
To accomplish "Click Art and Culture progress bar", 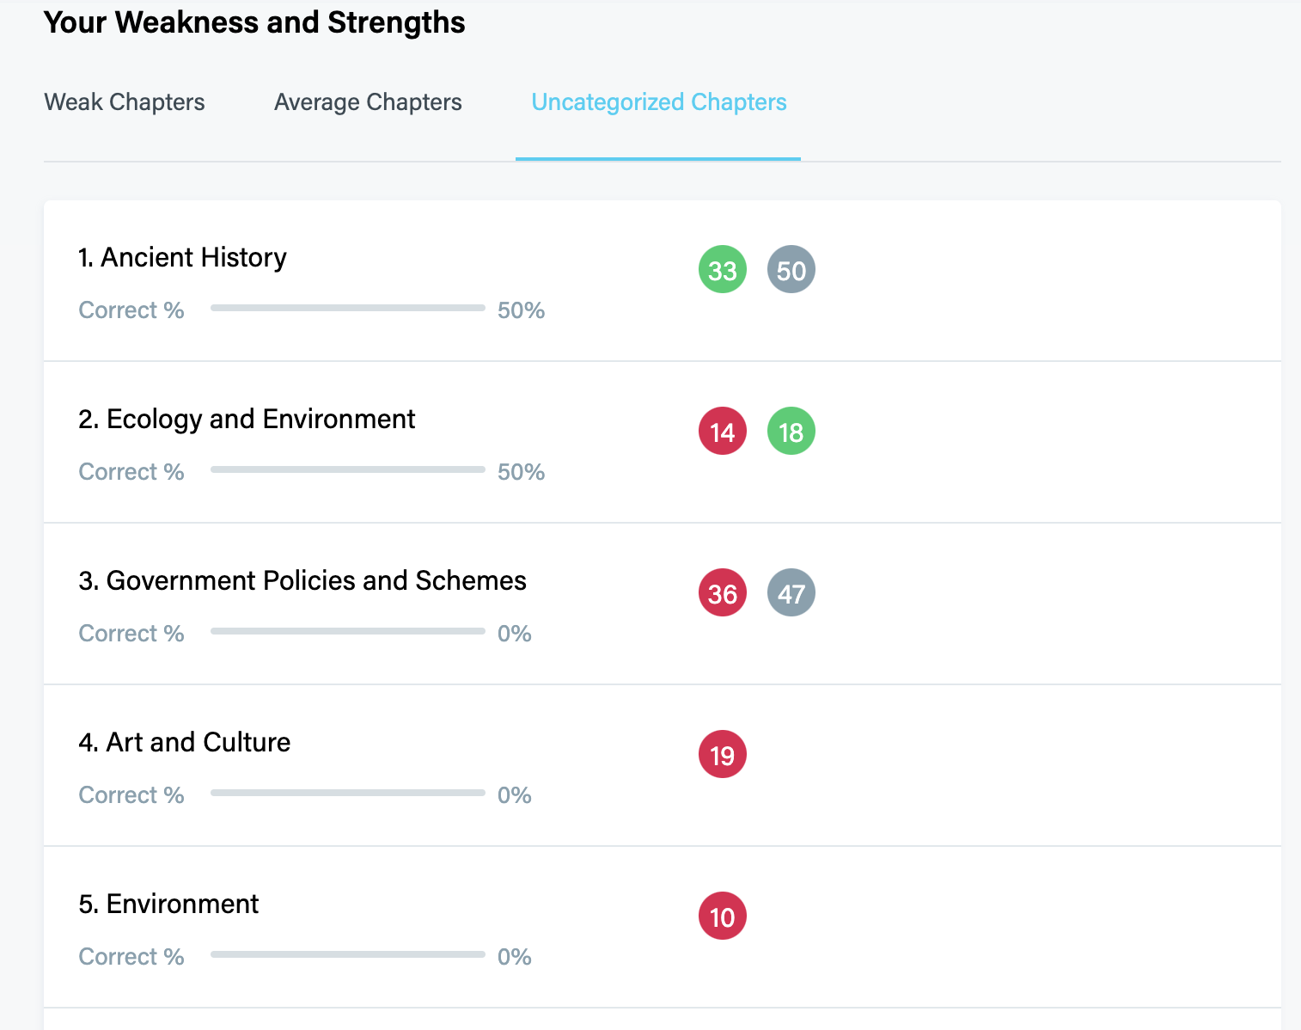I will (348, 793).
